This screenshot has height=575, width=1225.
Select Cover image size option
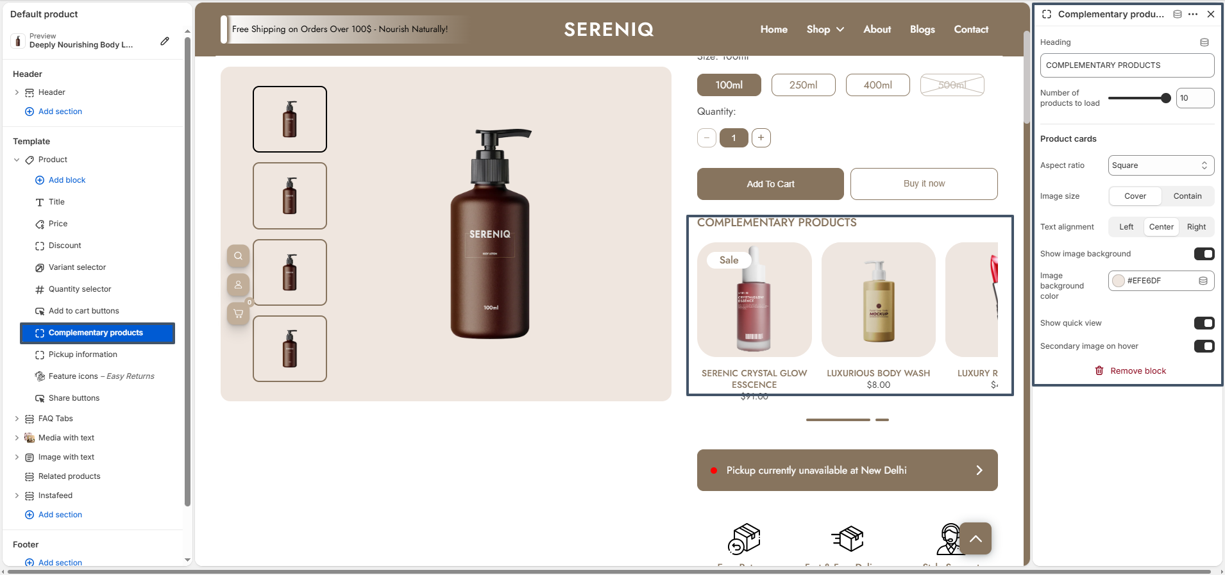pyautogui.click(x=1135, y=196)
